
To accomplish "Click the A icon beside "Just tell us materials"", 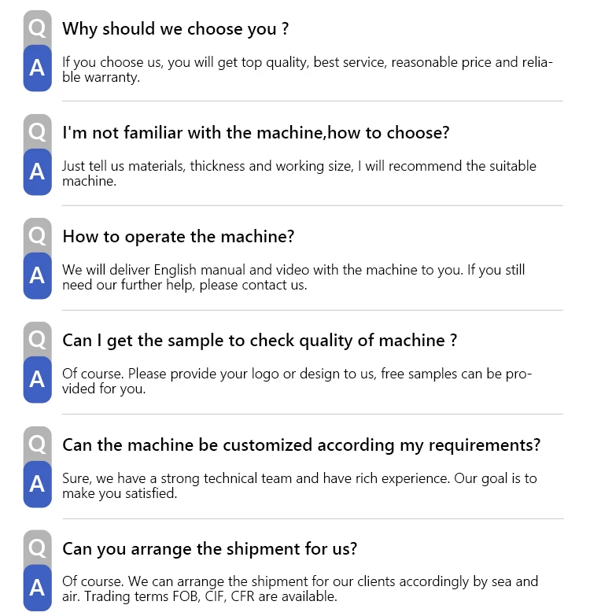I will click(37, 172).
